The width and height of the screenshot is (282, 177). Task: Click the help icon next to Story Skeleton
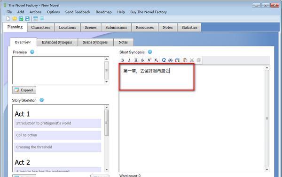(x=41, y=100)
